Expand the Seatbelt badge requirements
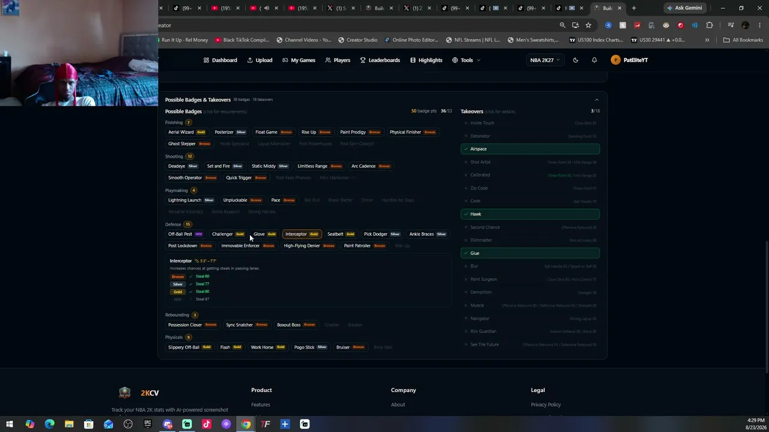 pyautogui.click(x=341, y=234)
